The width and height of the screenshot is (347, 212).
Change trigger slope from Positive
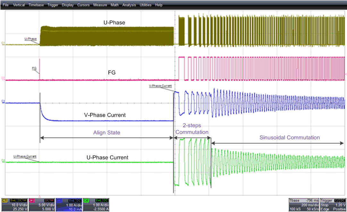click(x=340, y=208)
